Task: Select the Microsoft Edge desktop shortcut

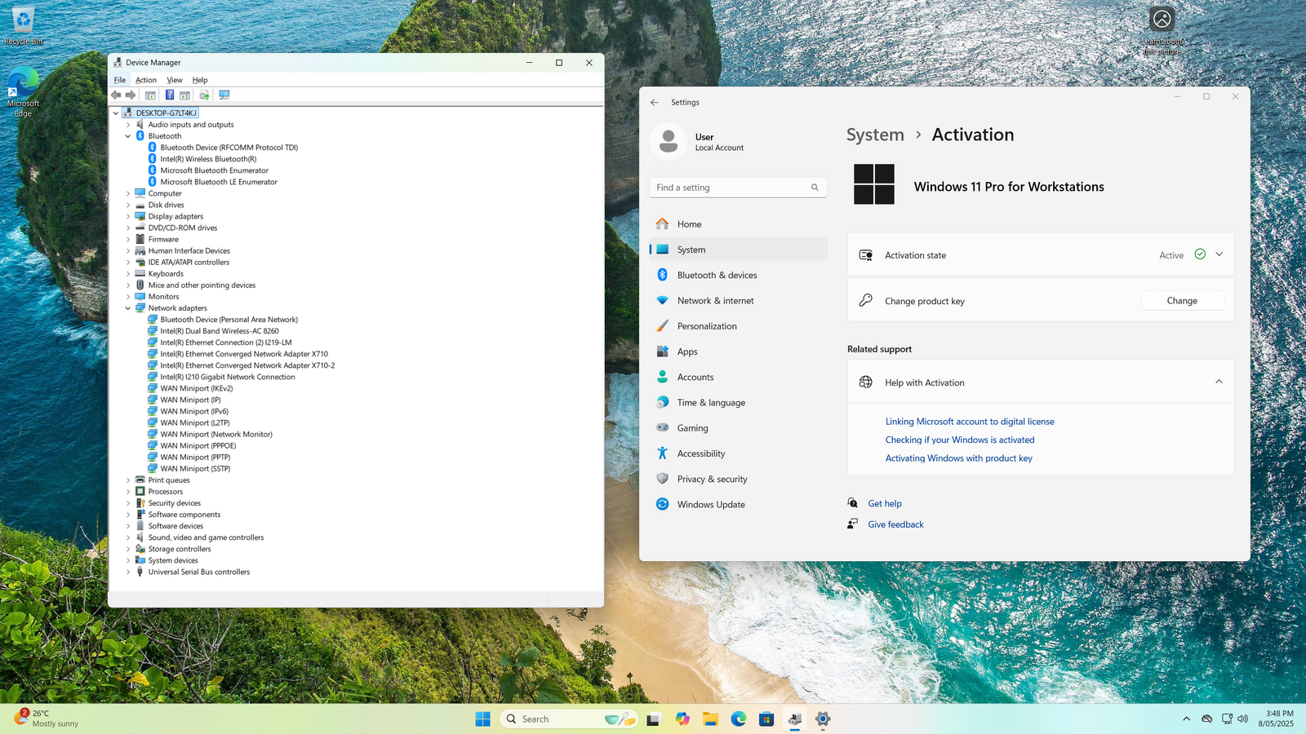Action: click(x=23, y=91)
